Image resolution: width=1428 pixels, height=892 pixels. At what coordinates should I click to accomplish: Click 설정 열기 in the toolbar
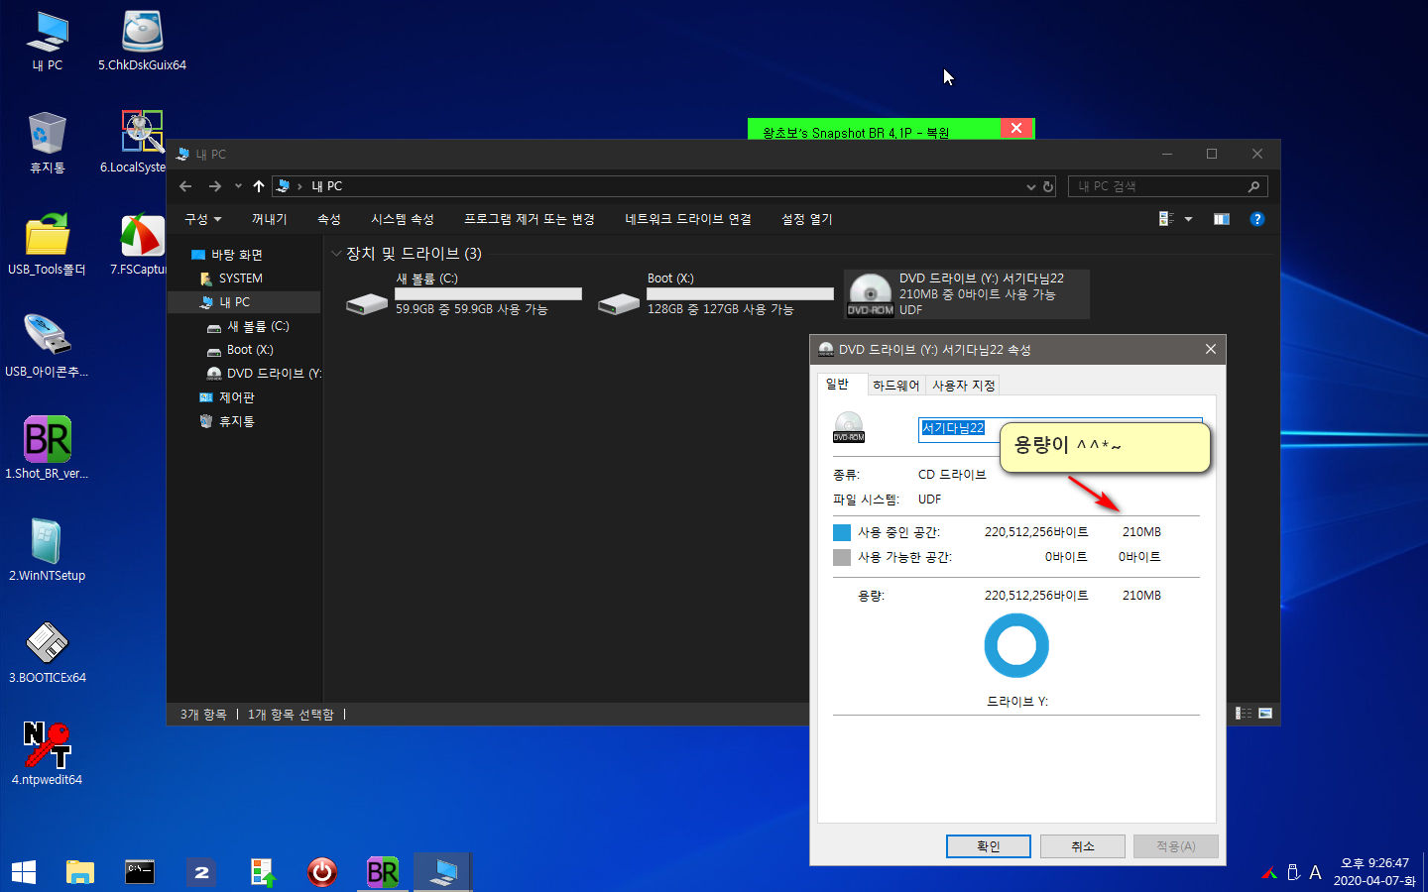click(806, 219)
